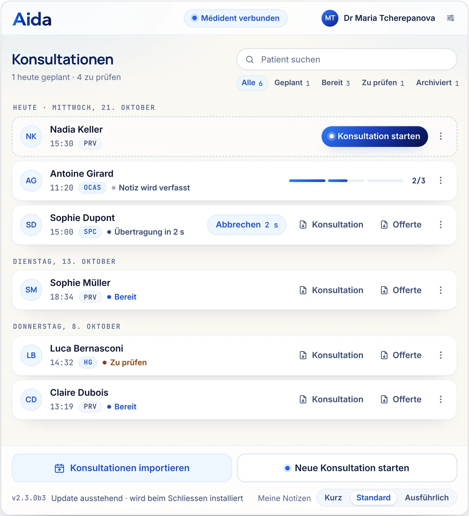Click the SD avatar for Sophie Dupont
Viewport: 469px width, 516px height.
click(31, 225)
